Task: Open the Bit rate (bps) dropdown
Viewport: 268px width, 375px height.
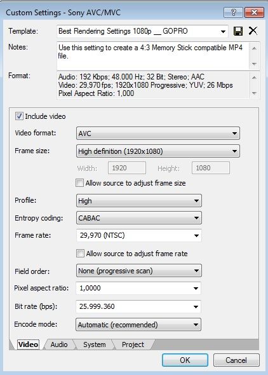Action: click(138, 306)
